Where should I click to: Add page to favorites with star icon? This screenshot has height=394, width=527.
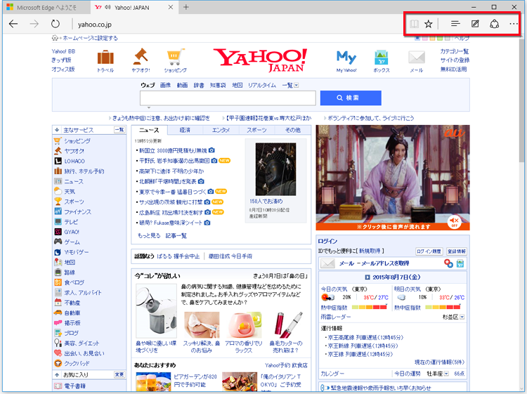[x=428, y=24]
